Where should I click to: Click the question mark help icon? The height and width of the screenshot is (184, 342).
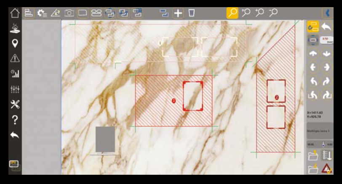tap(15, 120)
